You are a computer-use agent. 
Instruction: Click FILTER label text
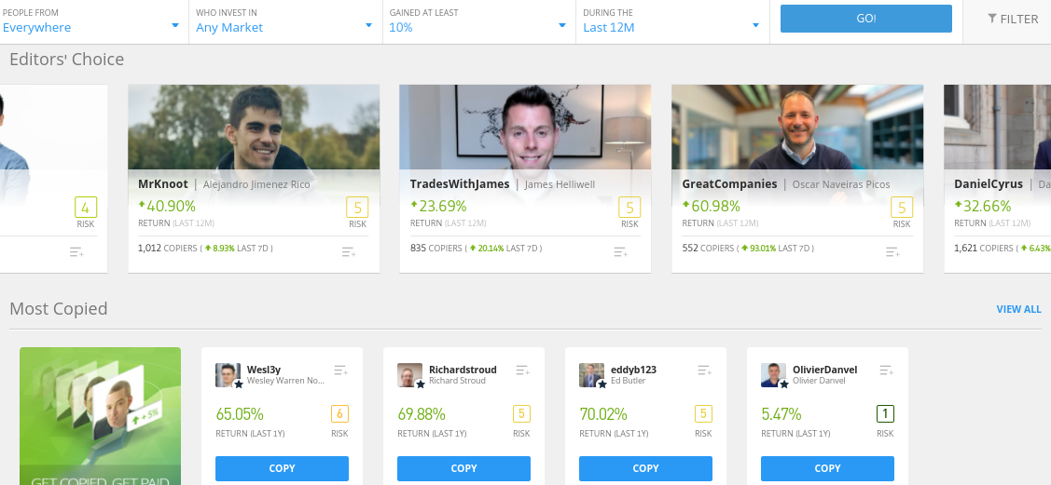(1018, 20)
